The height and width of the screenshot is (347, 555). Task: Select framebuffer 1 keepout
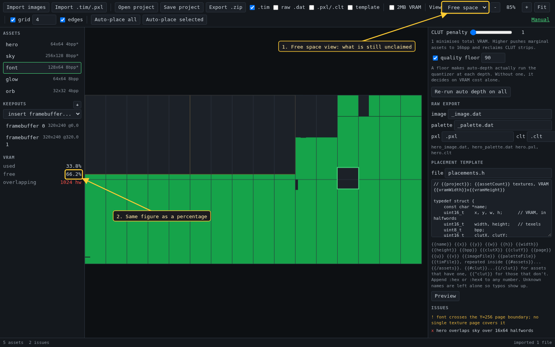(42, 141)
